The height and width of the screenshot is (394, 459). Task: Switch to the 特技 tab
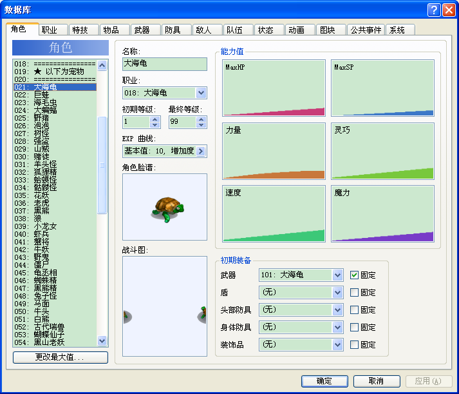[x=84, y=30]
